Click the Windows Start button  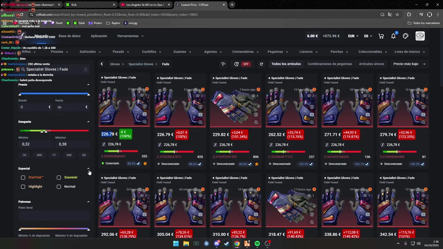(176, 243)
